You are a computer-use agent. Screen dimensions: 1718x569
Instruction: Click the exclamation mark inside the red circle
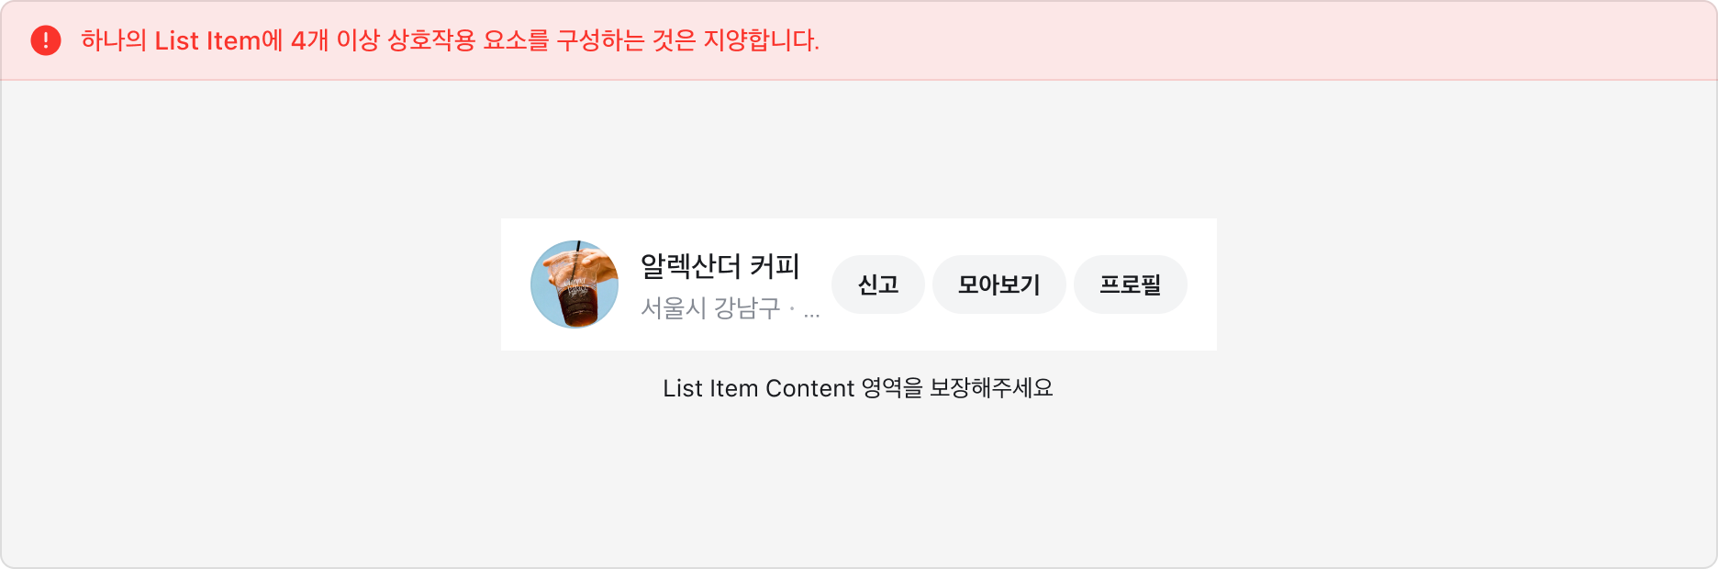(x=43, y=39)
